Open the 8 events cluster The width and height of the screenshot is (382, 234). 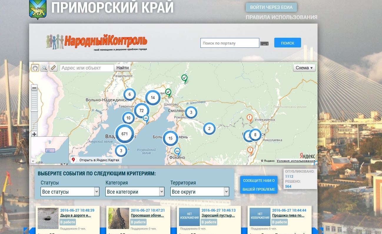(x=255, y=135)
